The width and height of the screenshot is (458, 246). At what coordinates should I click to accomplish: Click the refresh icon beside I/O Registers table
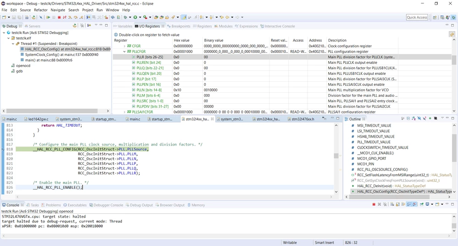[x=452, y=34]
